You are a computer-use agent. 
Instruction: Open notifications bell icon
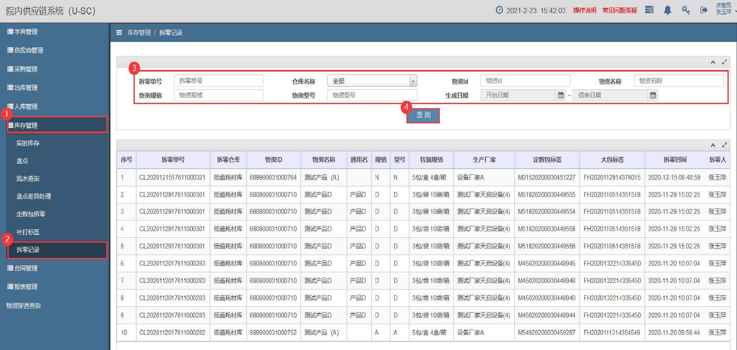pos(667,10)
